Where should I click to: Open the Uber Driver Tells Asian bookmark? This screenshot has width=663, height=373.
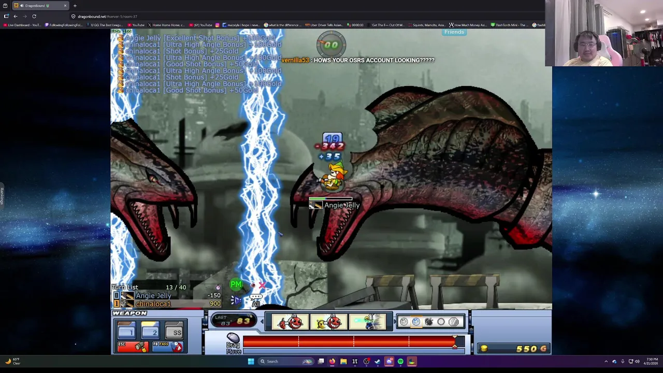tap(324, 25)
